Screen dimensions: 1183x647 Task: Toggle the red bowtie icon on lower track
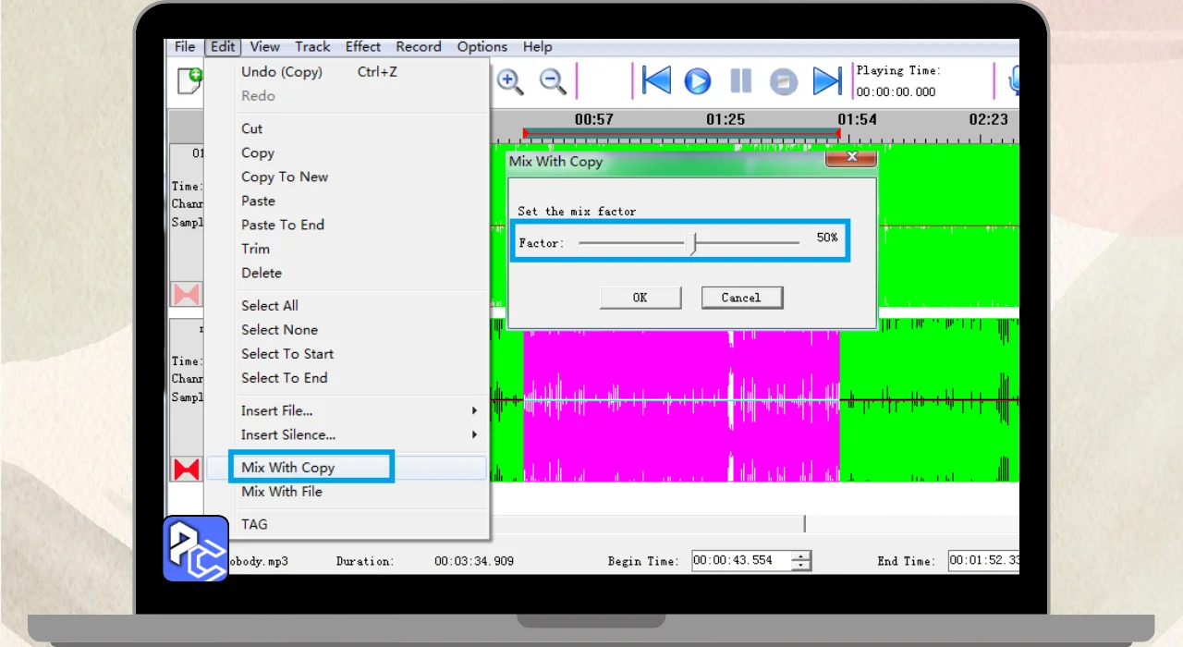coord(187,470)
